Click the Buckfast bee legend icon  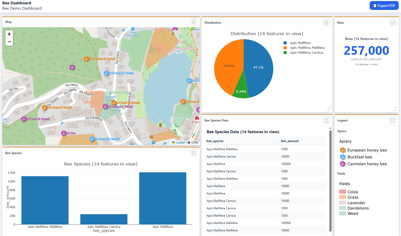(x=343, y=157)
